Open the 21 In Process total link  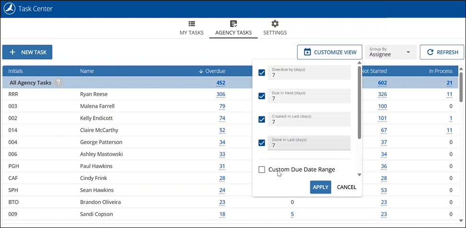point(449,83)
